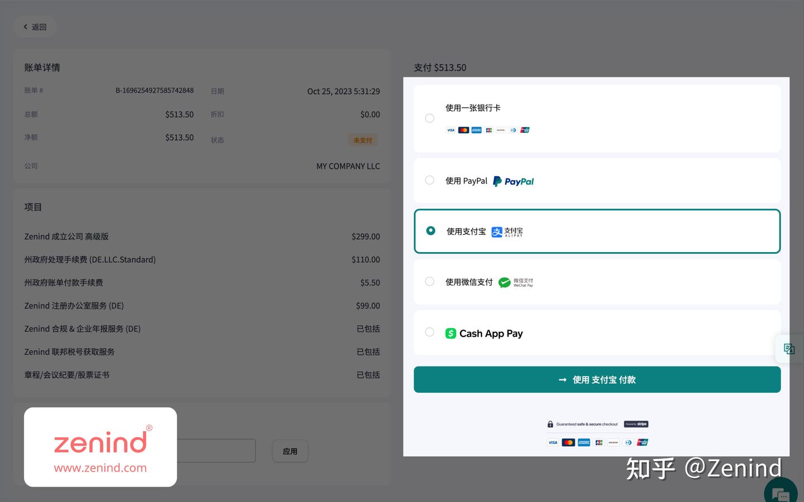Click the UnionPay icon in the footer

(x=643, y=442)
